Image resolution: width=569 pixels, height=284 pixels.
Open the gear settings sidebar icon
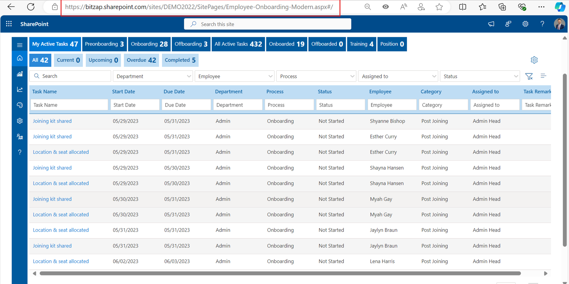pos(20,121)
